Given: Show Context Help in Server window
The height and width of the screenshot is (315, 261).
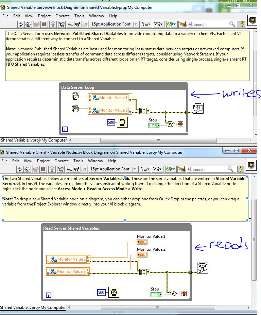Looking at the screenshot, I should (x=242, y=24).
